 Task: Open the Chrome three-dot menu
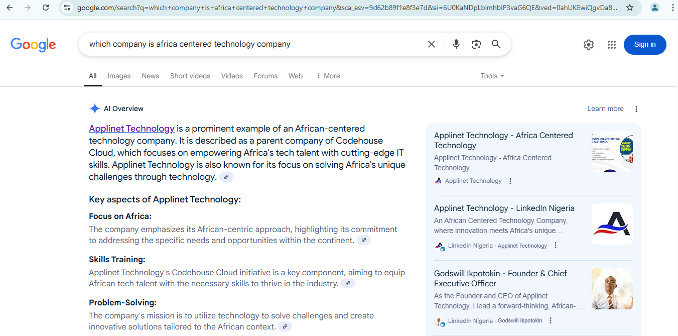[x=672, y=8]
